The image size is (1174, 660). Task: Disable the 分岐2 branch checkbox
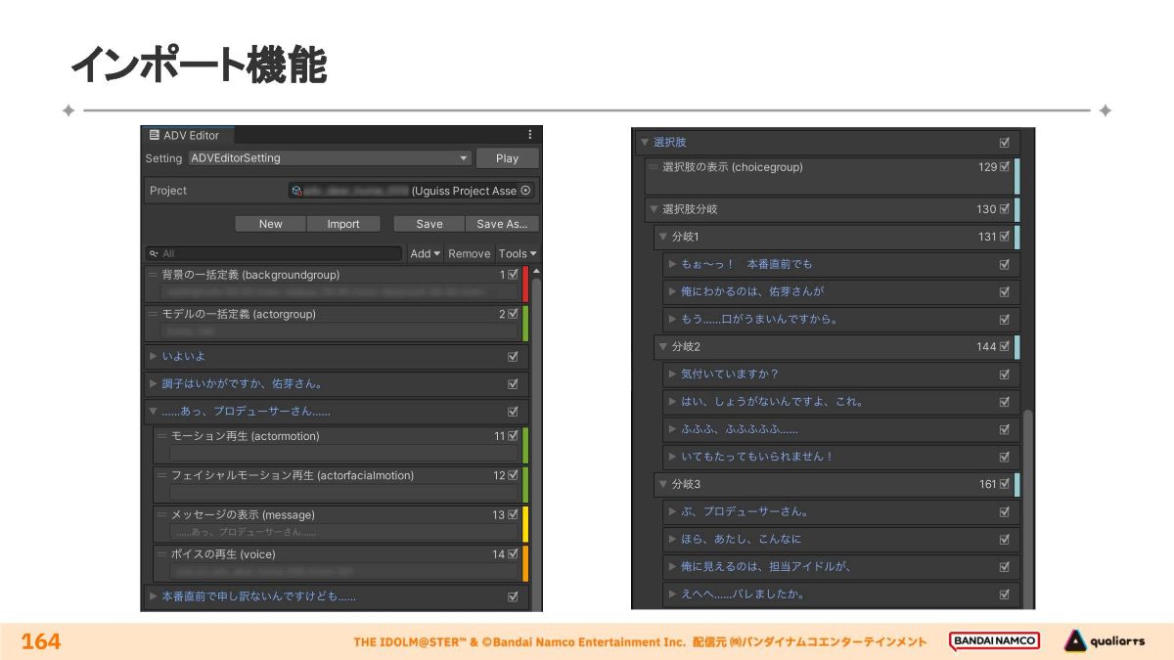coord(1005,346)
